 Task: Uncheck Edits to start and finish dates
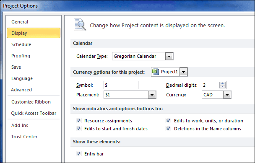78,129
